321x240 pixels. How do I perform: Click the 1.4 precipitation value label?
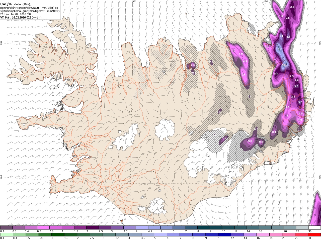pos(286,116)
